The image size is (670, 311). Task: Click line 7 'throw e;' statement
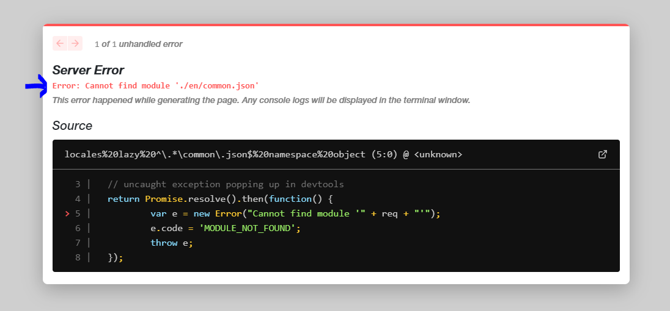(x=172, y=243)
